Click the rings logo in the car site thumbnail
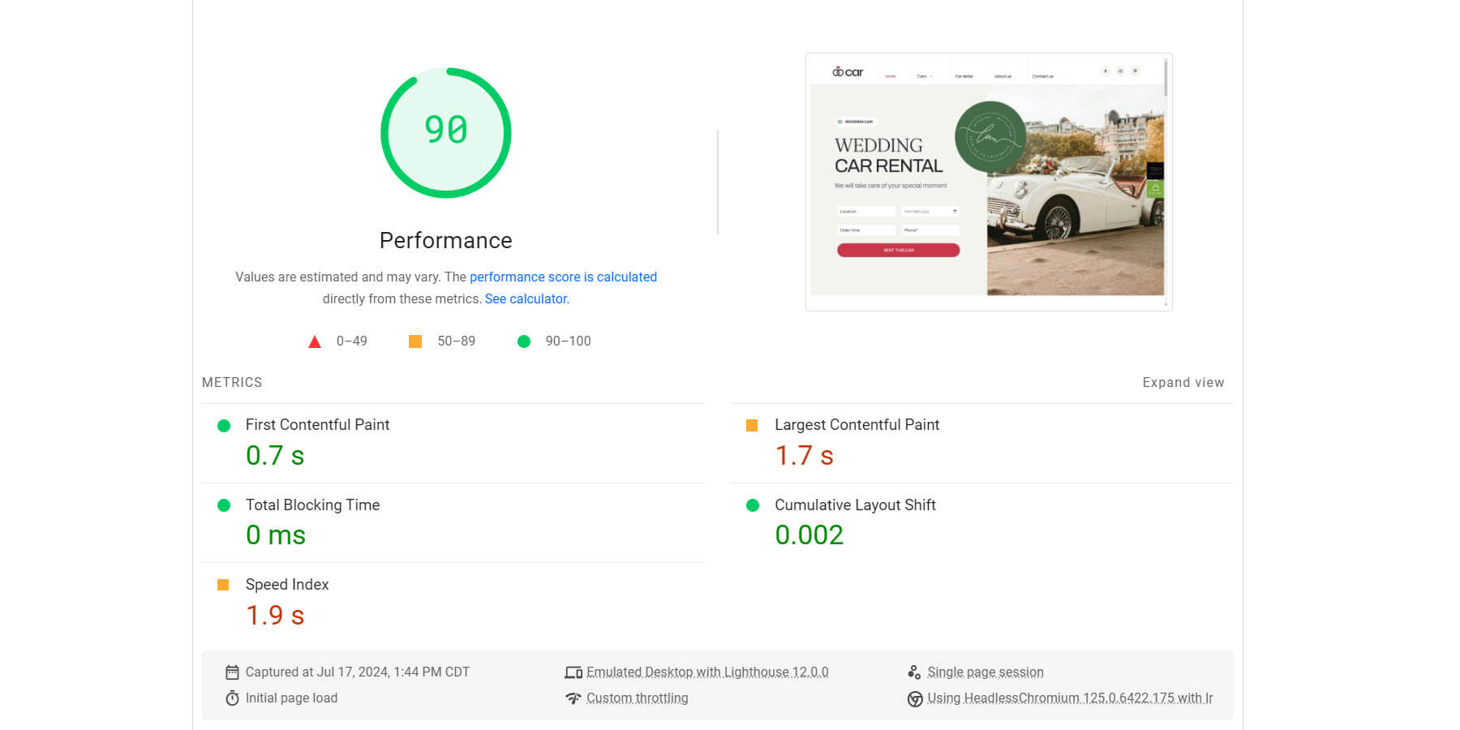The image size is (1460, 730). click(837, 71)
